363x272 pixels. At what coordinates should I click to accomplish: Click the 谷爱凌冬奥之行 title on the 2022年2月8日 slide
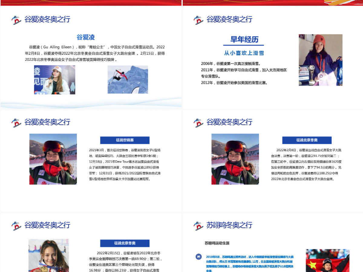(229, 122)
